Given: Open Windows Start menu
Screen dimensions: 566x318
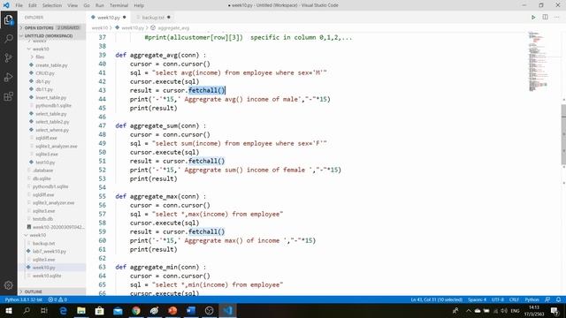Looking at the screenshot, I should (x=8, y=310).
